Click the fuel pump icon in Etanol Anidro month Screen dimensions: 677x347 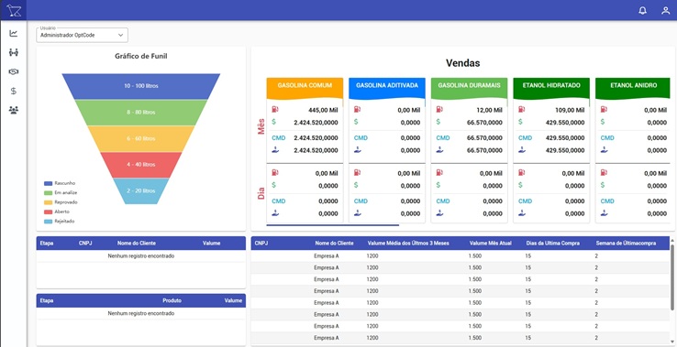[604, 110]
